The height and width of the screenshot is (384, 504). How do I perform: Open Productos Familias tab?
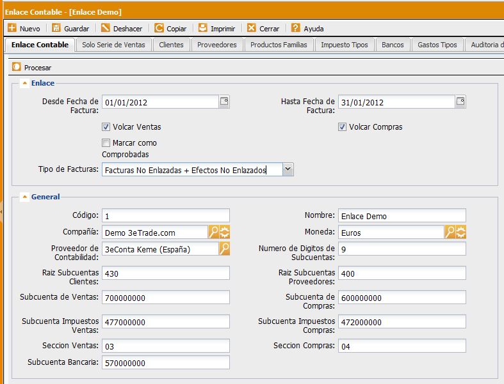coord(279,45)
